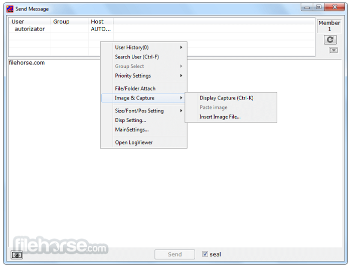Viewport: 351px width, 267px height.
Task: Select Open LogViewer menu item
Action: [x=134, y=142]
